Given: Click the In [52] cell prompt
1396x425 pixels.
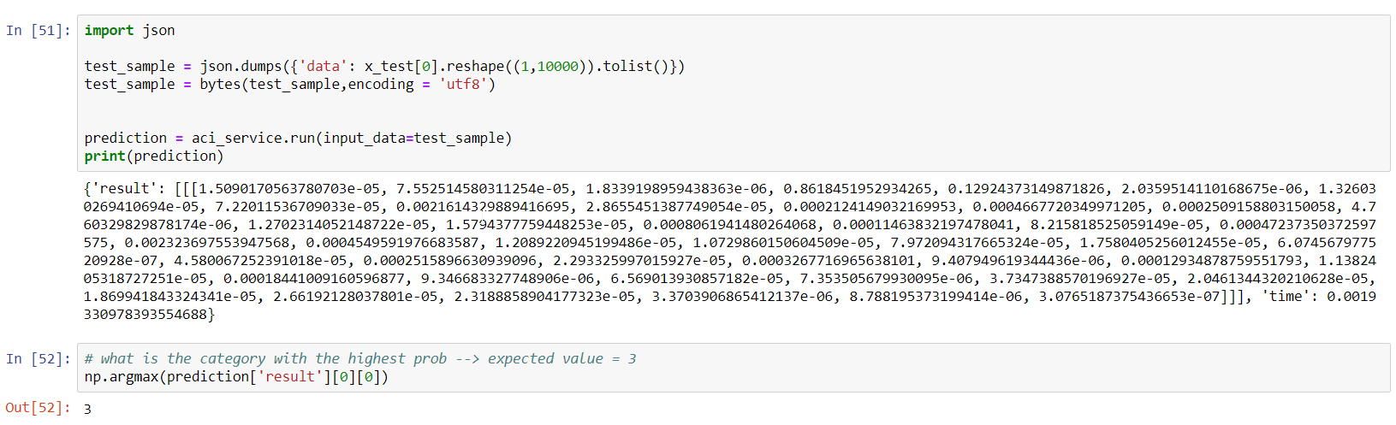Looking at the screenshot, I should (x=38, y=359).
